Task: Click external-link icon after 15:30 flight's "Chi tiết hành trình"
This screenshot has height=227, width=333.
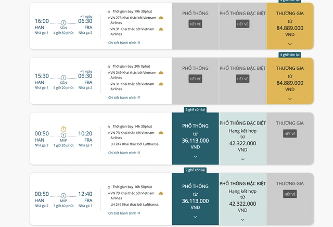Action: (x=139, y=97)
